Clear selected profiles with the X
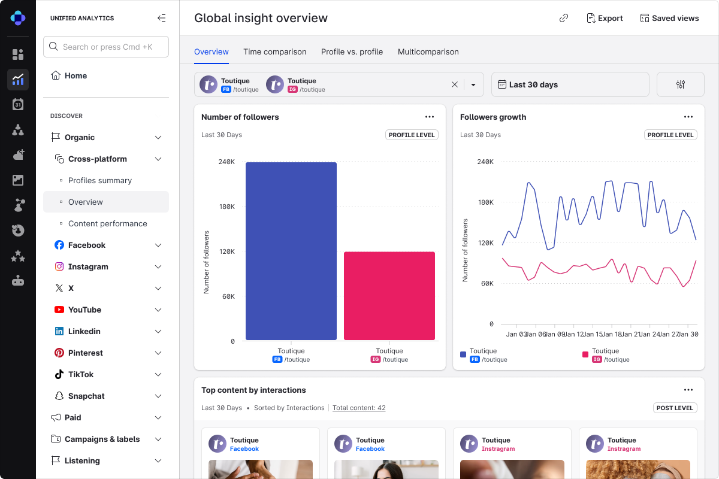719x479 pixels. coord(455,84)
